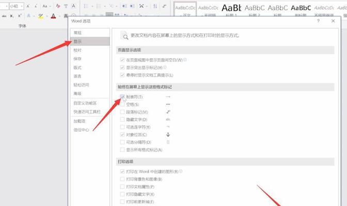This screenshot has height=206, width=347.
Task: Open the Asian Layout dropdown arrow
Action: click(147, 6)
